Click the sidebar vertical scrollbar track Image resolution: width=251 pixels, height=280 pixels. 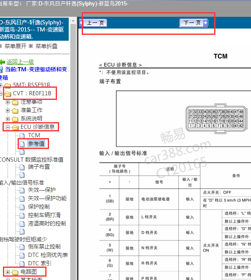coord(73,152)
